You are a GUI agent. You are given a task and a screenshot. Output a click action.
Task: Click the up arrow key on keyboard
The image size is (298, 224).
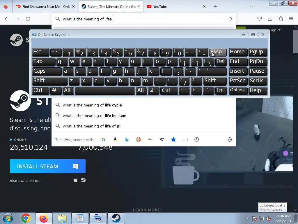[196, 81]
